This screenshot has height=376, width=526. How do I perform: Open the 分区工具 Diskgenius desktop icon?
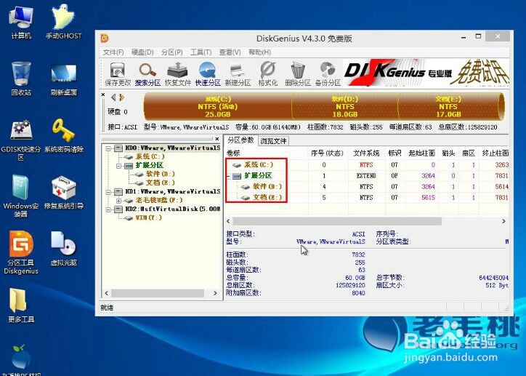(x=21, y=253)
